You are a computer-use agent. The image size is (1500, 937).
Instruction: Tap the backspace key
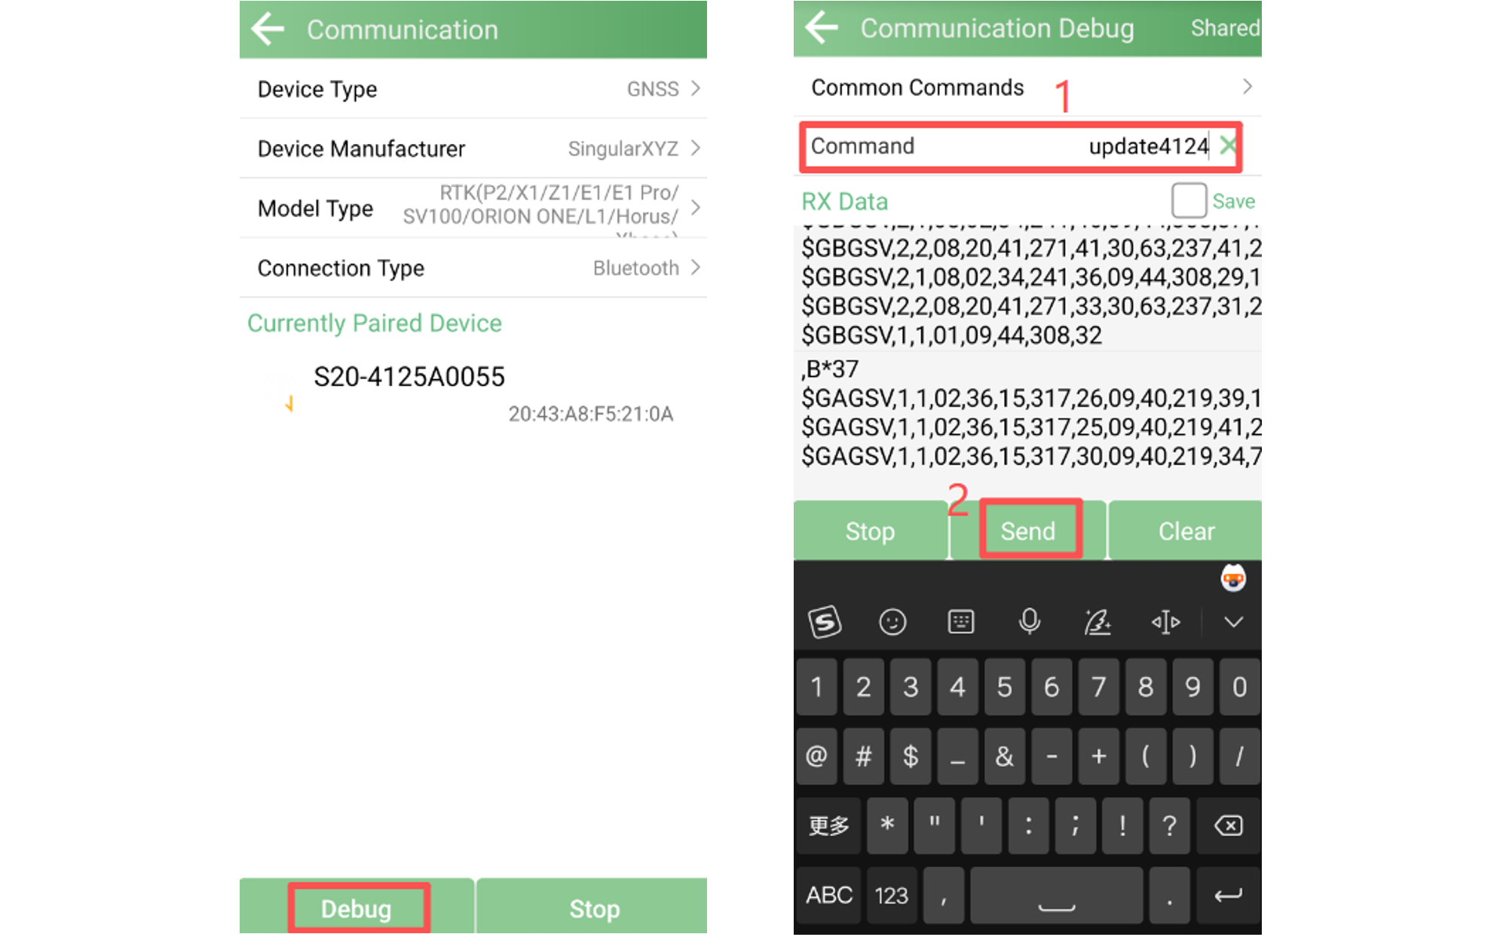[x=1229, y=825]
